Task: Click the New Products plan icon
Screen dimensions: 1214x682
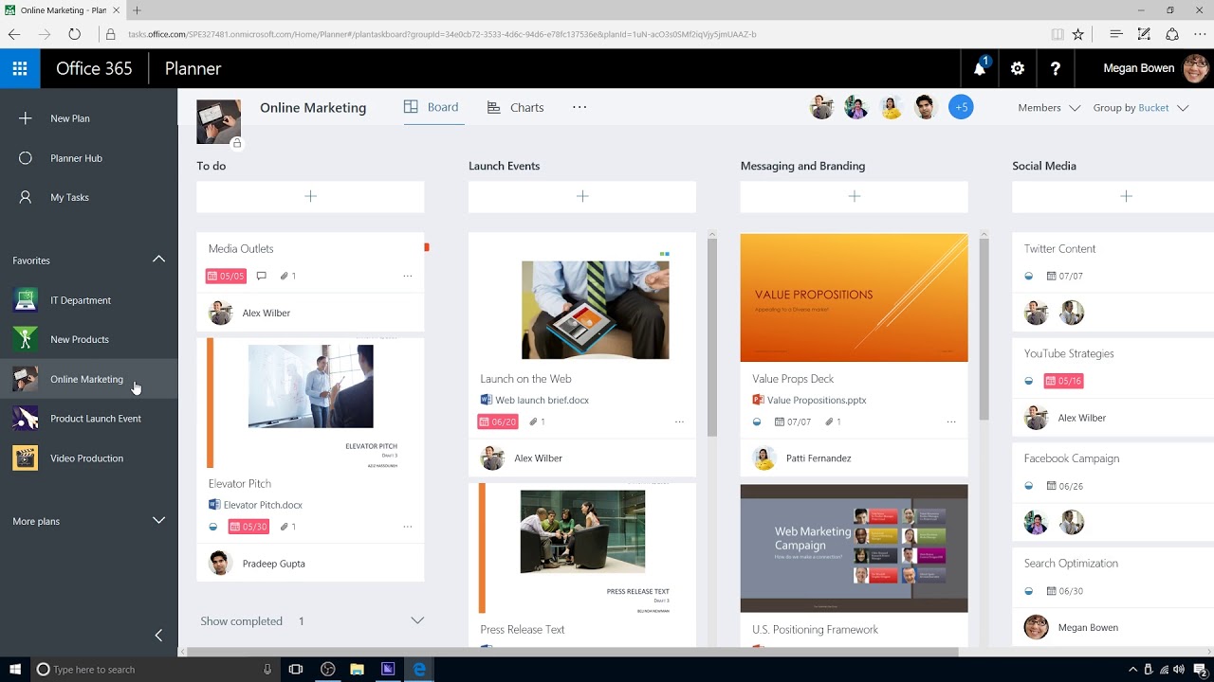Action: [26, 339]
